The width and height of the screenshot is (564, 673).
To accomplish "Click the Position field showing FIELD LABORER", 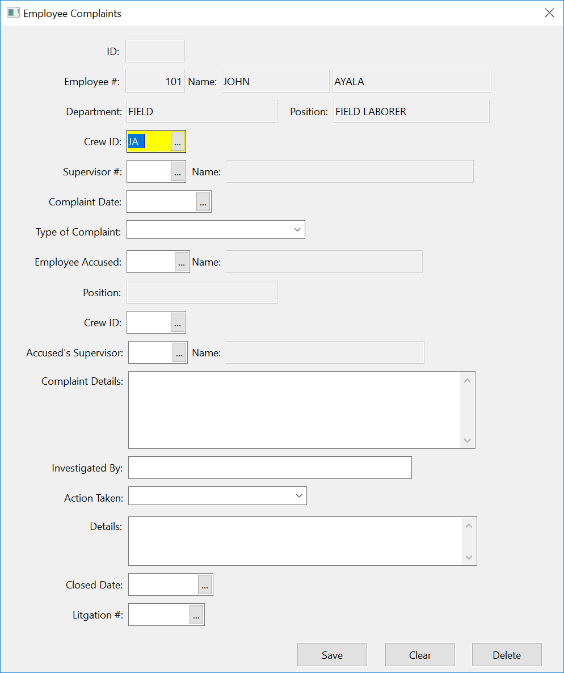I will (x=411, y=111).
